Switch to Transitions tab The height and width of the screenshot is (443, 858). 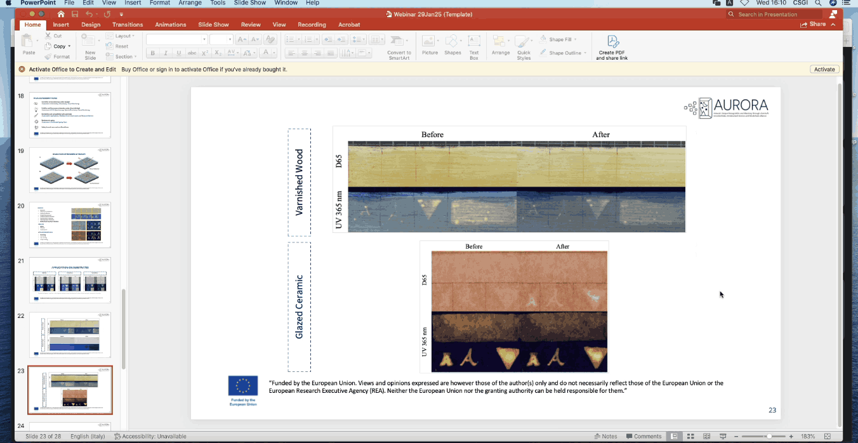pyautogui.click(x=128, y=25)
